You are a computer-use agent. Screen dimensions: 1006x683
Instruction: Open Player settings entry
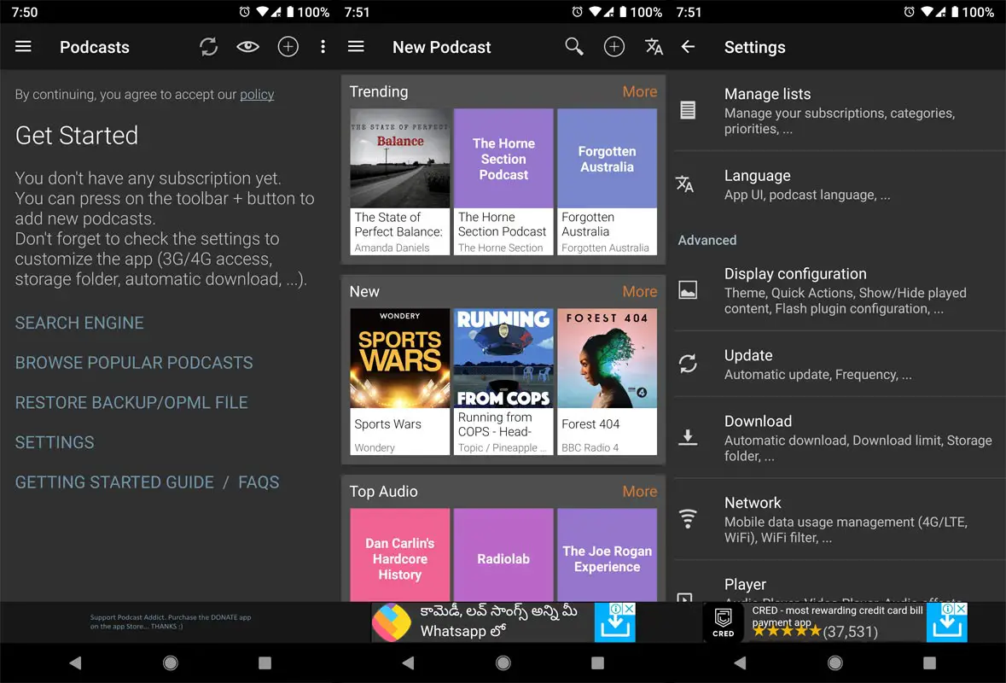point(840,581)
